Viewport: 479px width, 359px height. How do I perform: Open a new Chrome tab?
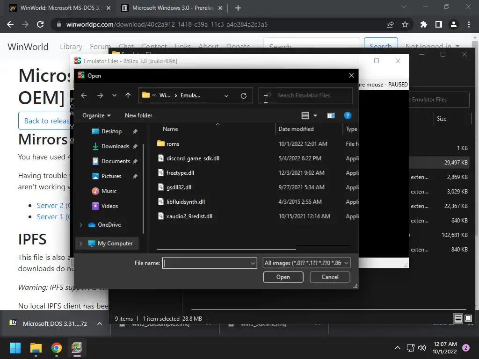pyautogui.click(x=238, y=8)
